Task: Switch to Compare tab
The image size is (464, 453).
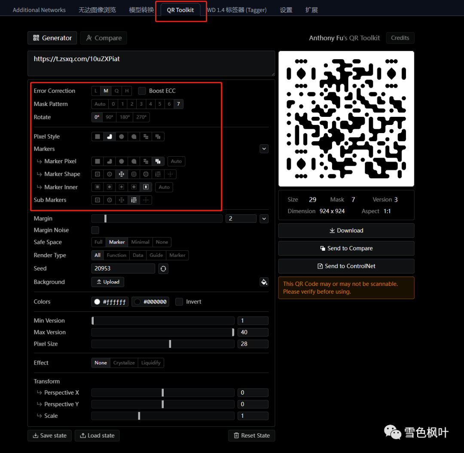Action: pyautogui.click(x=104, y=38)
